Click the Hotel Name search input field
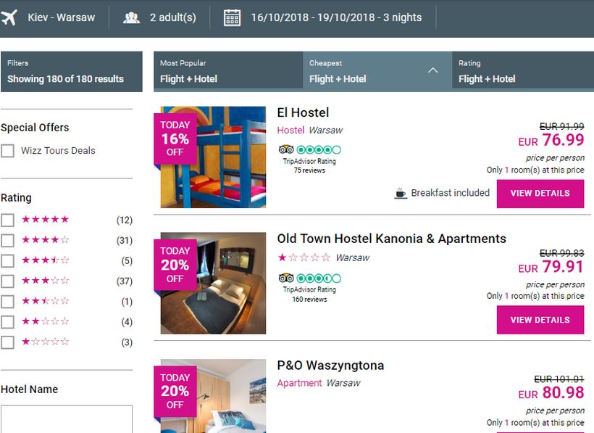The image size is (594, 433). click(x=67, y=418)
